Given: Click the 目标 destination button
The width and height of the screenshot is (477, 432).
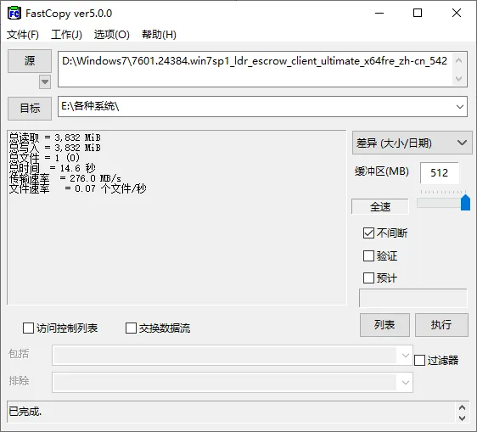Looking at the screenshot, I should point(30,109).
